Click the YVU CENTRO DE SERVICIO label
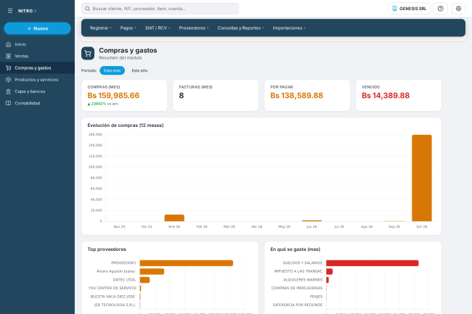 112,288
